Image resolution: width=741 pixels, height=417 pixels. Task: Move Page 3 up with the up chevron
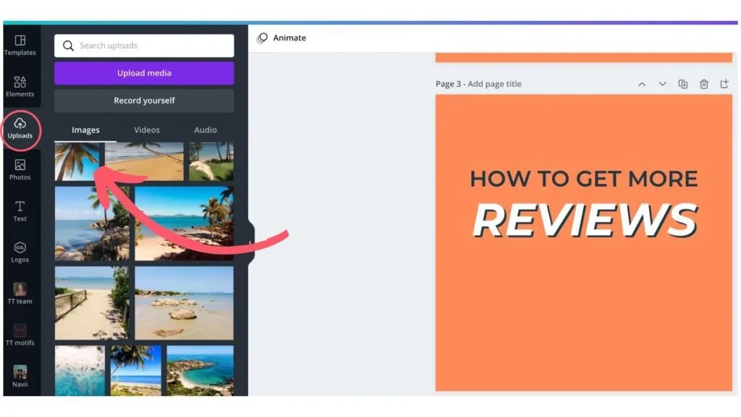642,84
